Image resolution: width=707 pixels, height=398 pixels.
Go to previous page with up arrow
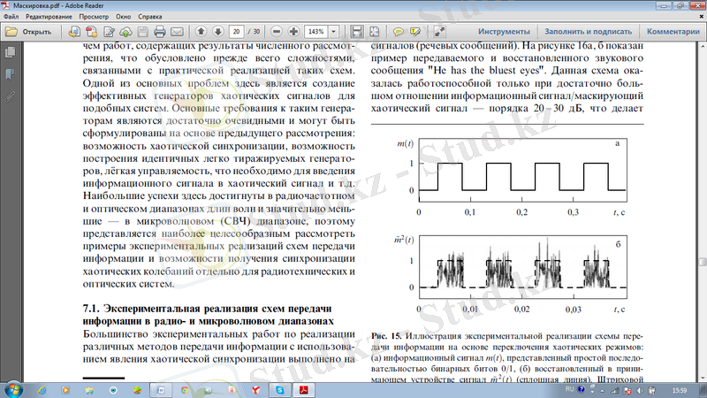tap(201, 32)
